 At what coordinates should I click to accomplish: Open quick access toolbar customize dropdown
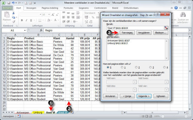pos(35,3)
